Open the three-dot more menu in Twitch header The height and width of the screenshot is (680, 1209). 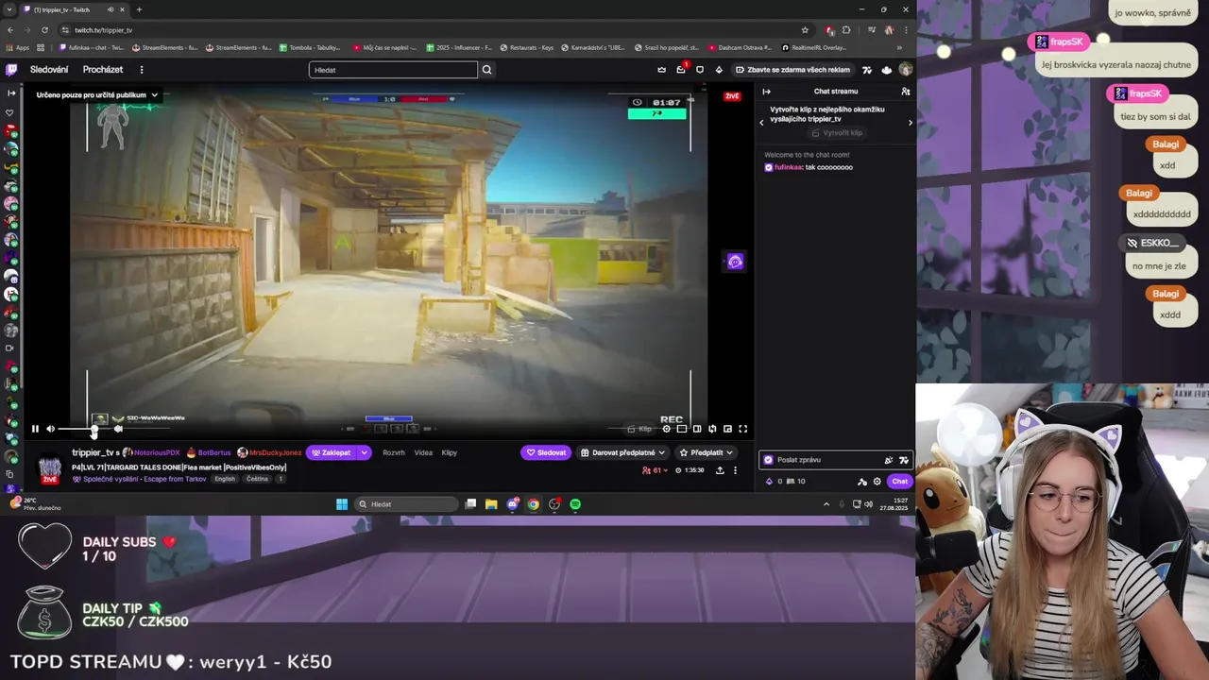[x=142, y=69]
